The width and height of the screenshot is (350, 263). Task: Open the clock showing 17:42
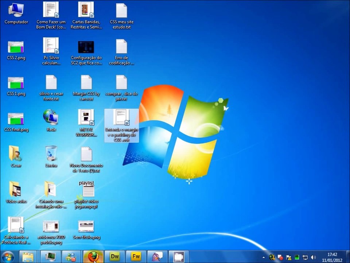(332, 257)
